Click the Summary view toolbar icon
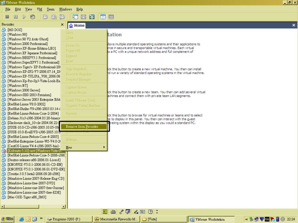This screenshot has height=223, width=298. tap(103, 17)
